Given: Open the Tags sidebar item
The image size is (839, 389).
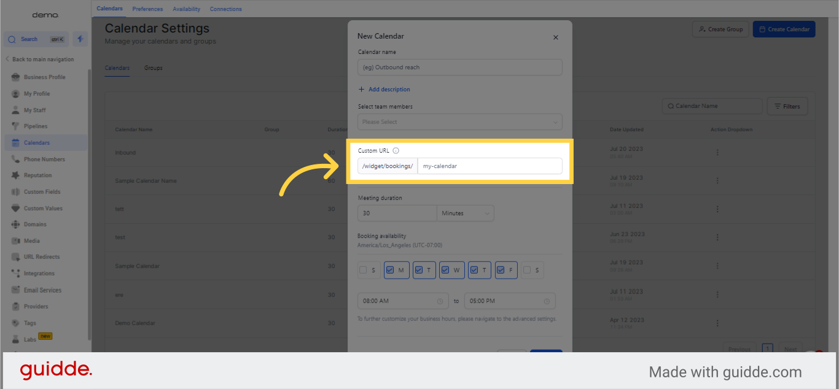Looking at the screenshot, I should 30,323.
